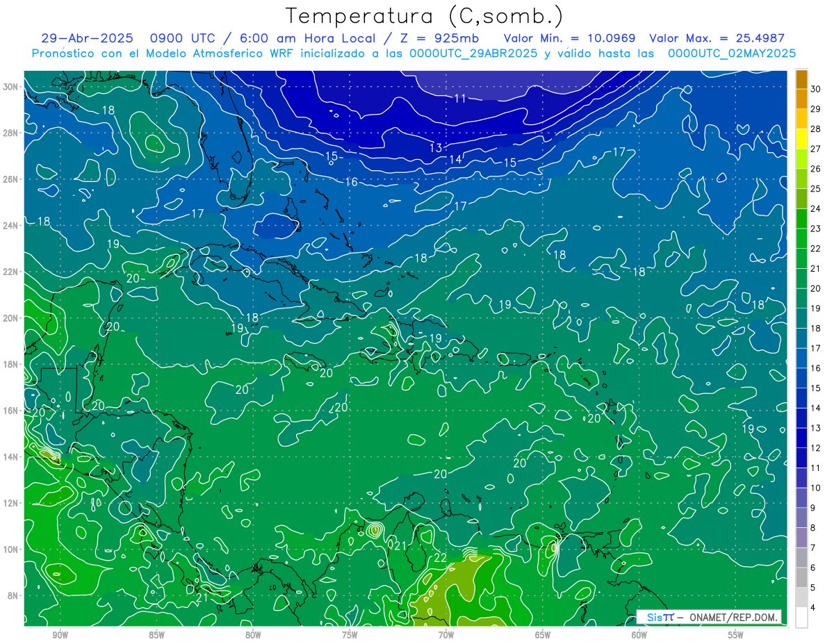Image resolution: width=834 pixels, height=644 pixels.
Task: Click the '22N' latitude axis label
Action: (11, 272)
